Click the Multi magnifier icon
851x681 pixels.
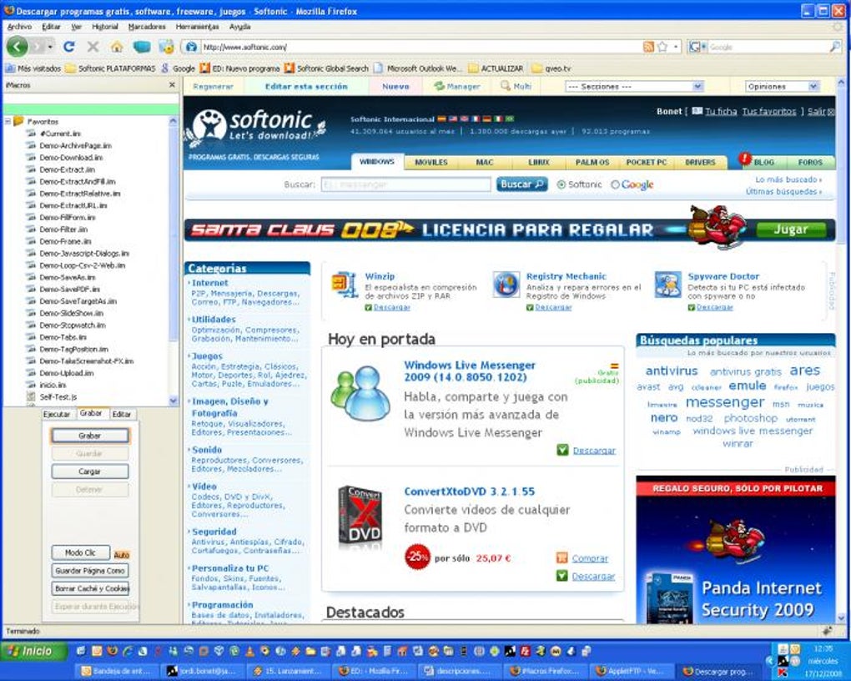pos(506,86)
